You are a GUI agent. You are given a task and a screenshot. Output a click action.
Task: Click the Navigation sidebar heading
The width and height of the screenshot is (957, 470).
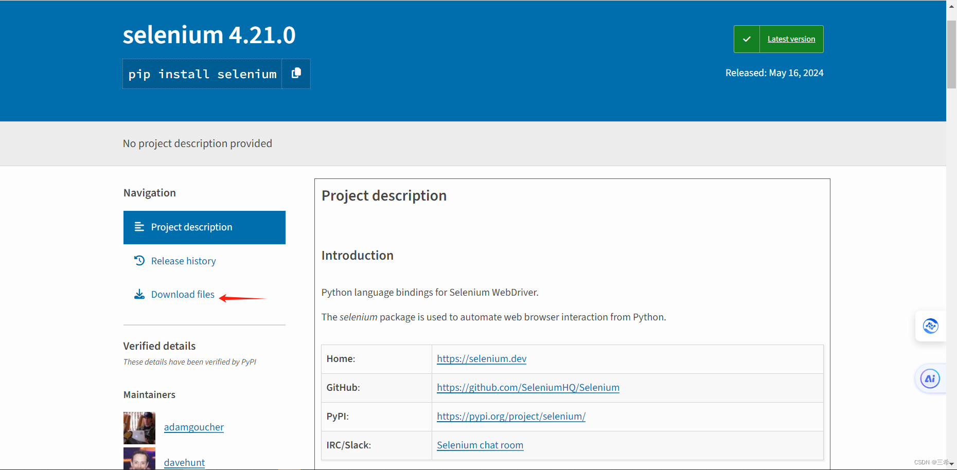150,193
